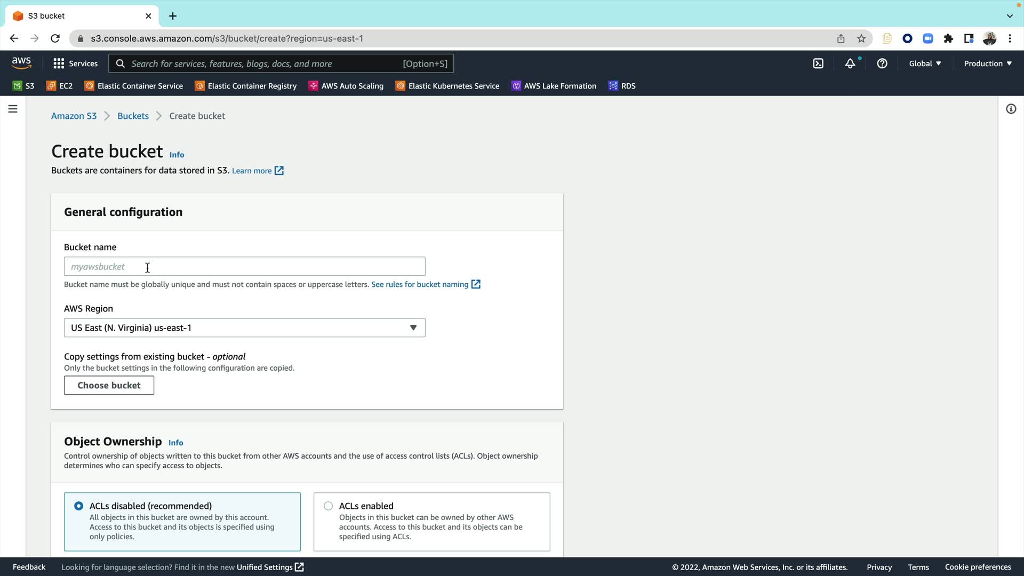This screenshot has height=576, width=1024.
Task: Open AWS Lake Formation shortcut
Action: [554, 86]
